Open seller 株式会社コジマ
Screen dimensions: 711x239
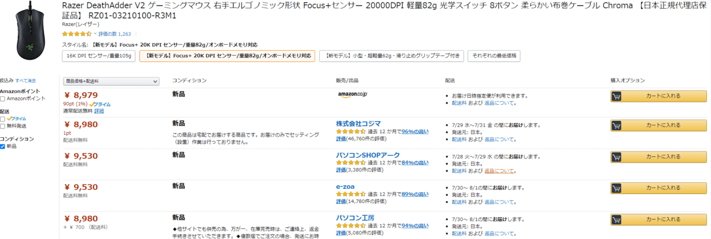(x=358, y=124)
